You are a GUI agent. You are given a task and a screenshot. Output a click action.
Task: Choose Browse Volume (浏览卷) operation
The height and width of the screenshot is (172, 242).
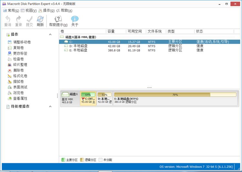coord(15,93)
